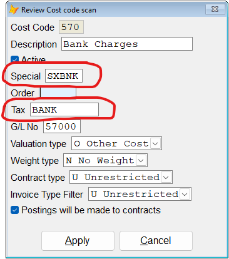Click the G/L No field showing 57000
The image size is (229, 259).
pos(62,126)
